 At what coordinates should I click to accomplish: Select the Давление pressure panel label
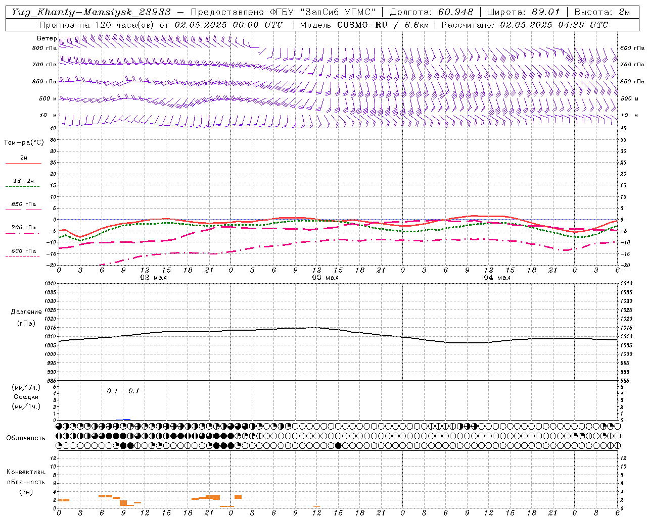tap(26, 312)
